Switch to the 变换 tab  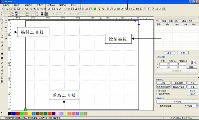190,21
